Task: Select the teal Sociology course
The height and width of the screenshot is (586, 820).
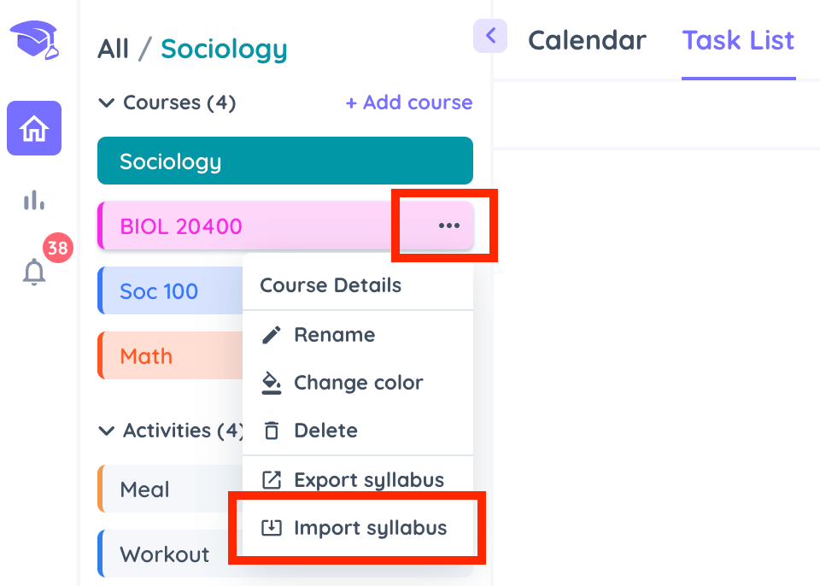Action: click(285, 161)
